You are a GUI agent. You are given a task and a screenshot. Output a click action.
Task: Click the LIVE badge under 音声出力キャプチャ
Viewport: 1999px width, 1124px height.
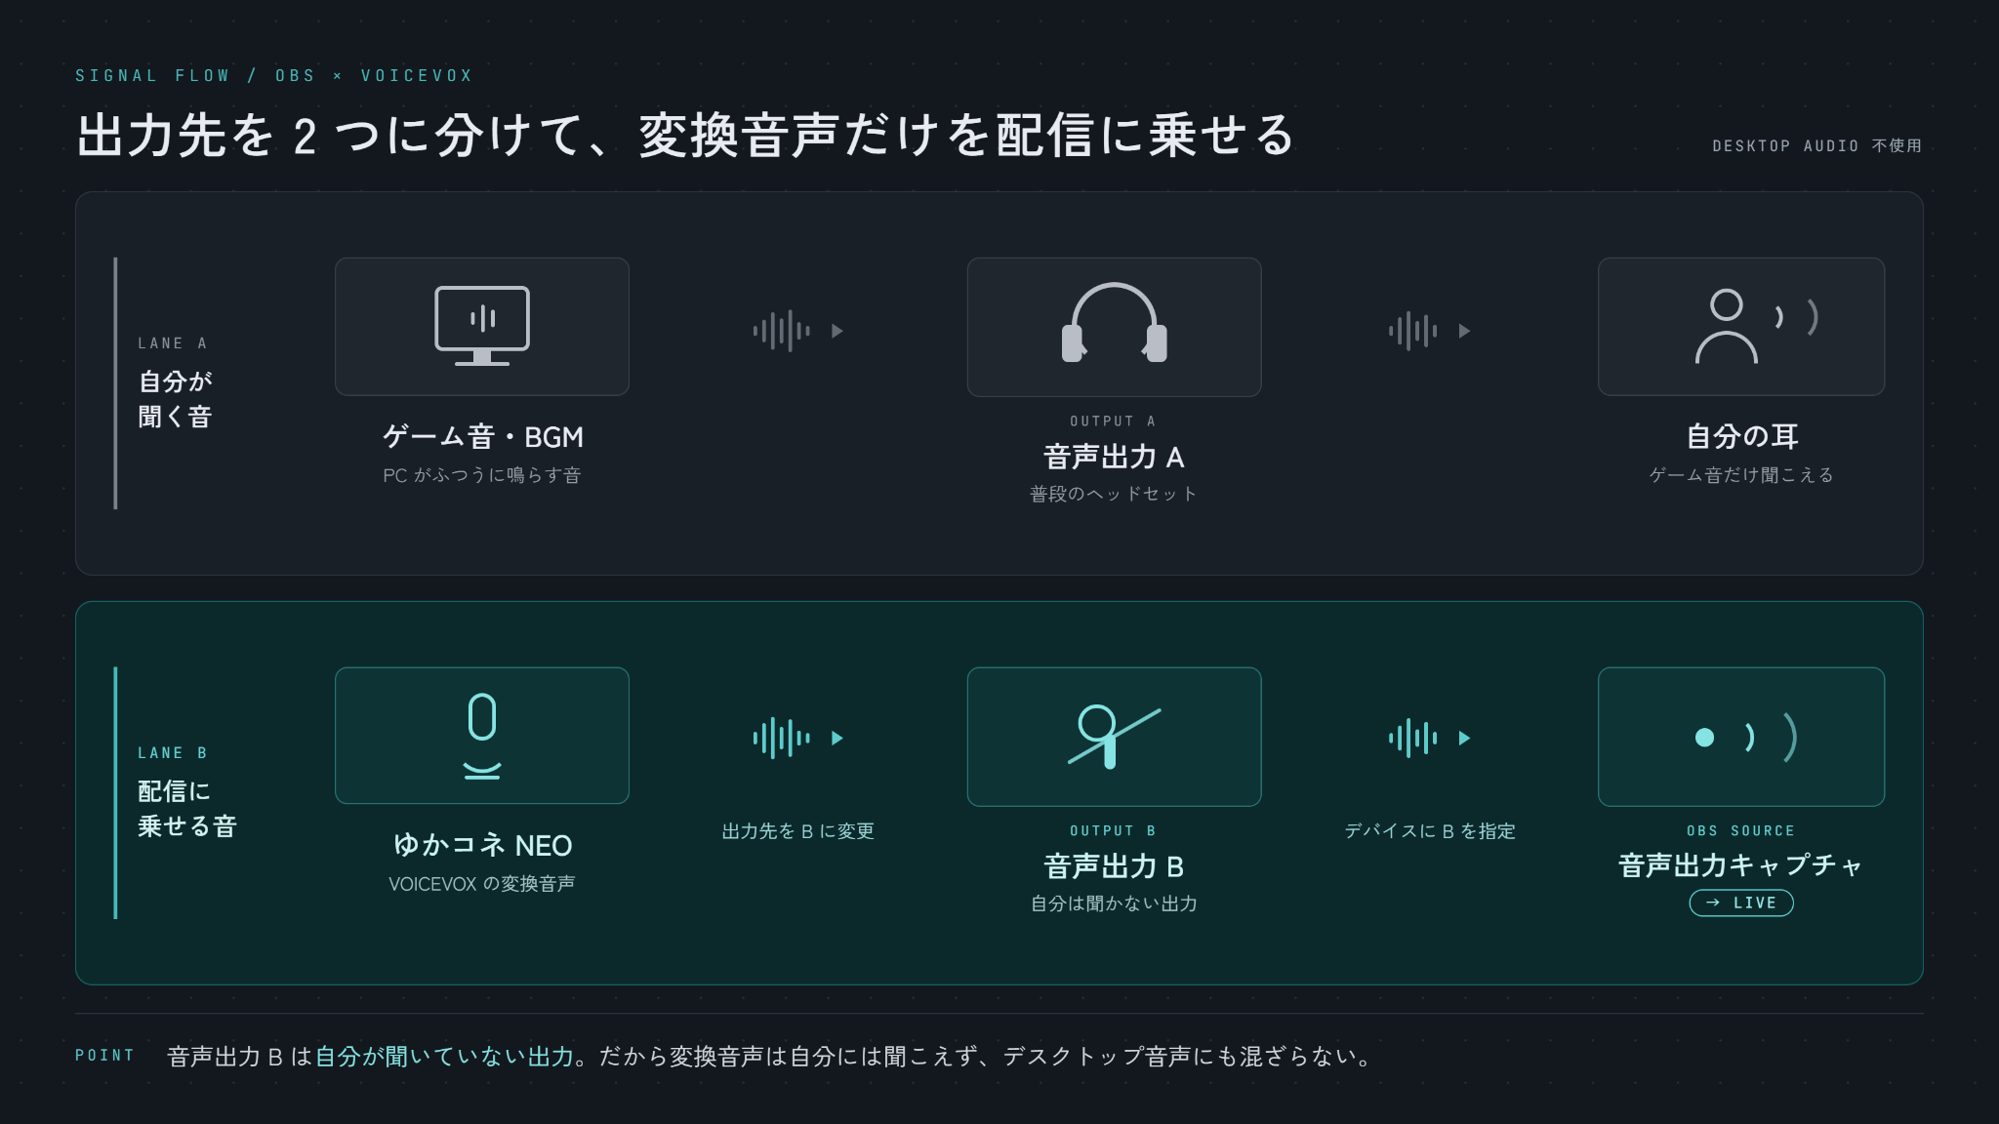click(1741, 903)
